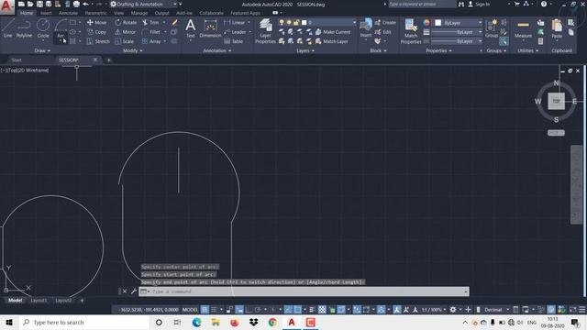
Task: Open Layer Properties manager
Action: (265, 30)
